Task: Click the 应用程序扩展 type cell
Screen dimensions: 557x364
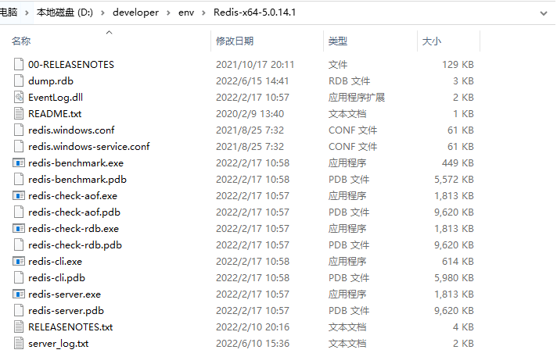Action: pos(357,97)
